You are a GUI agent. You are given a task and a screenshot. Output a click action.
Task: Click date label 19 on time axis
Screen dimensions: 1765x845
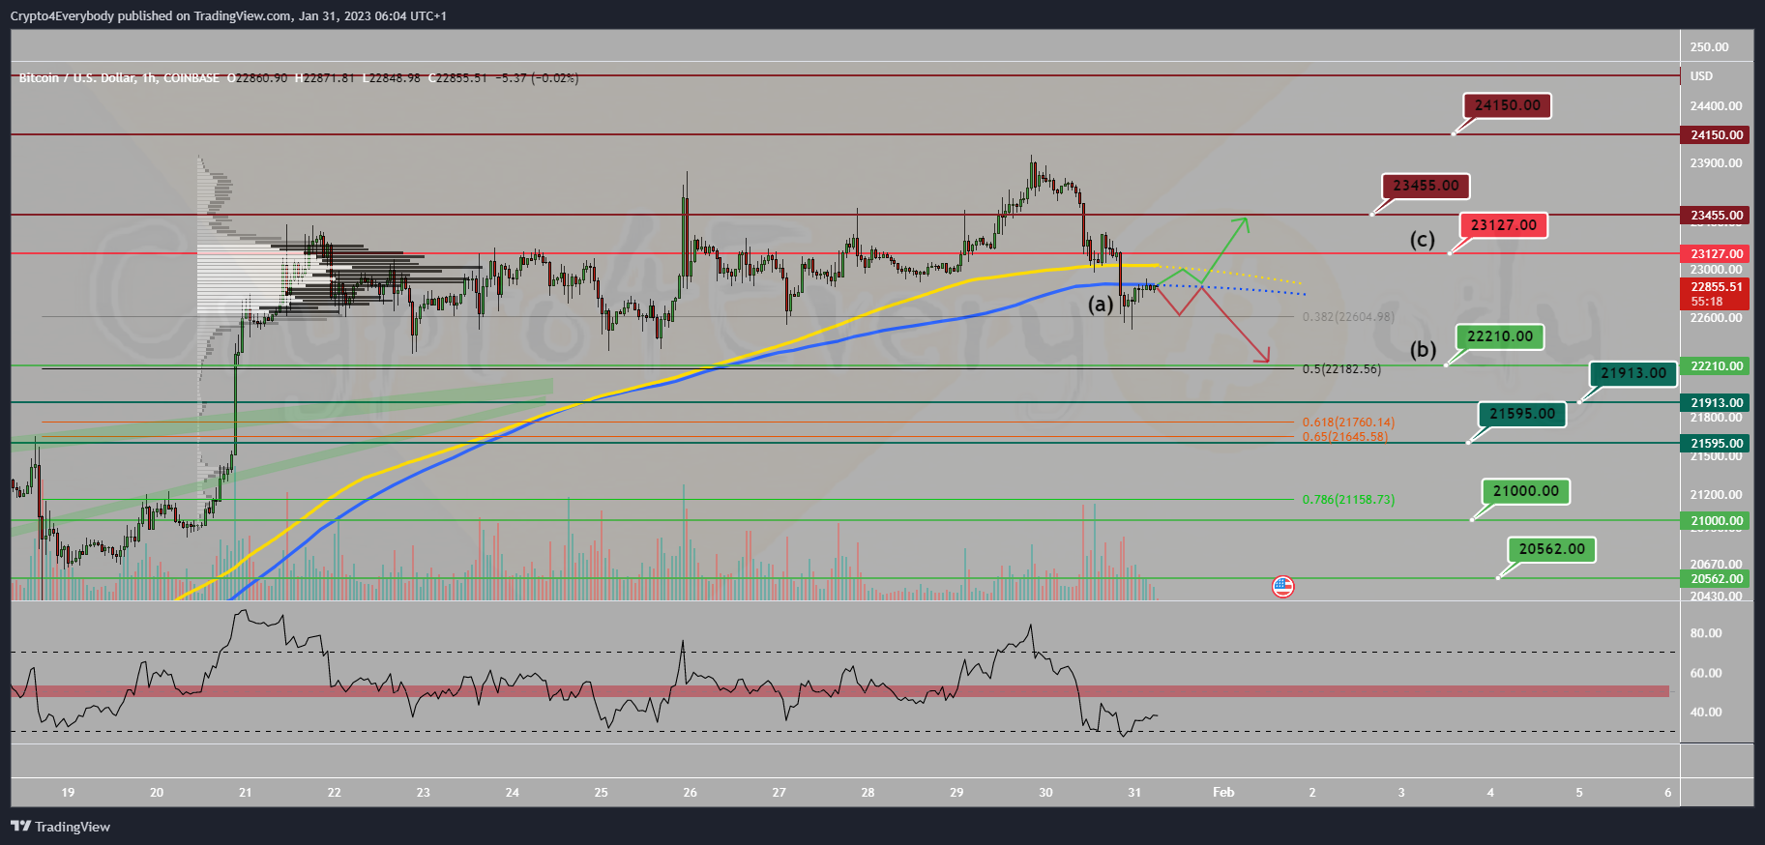(x=68, y=793)
